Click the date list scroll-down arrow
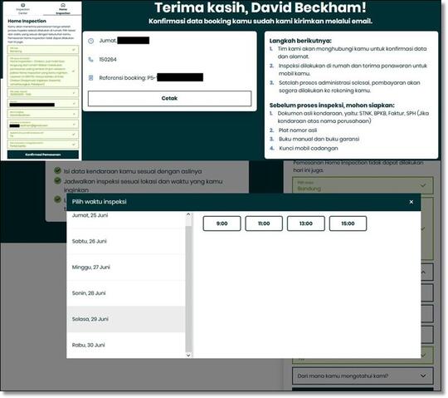The height and width of the screenshot is (398, 448). pyautogui.click(x=188, y=355)
